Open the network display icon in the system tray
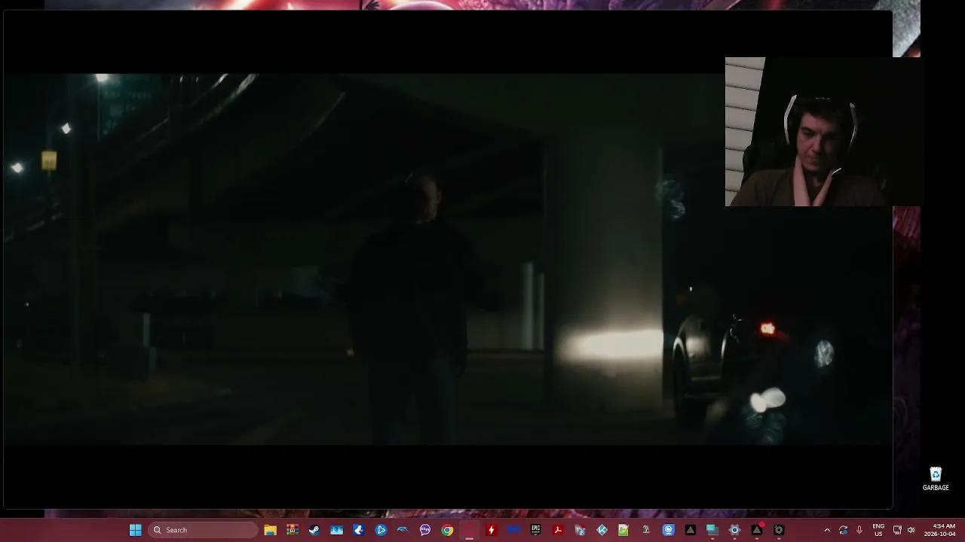The width and height of the screenshot is (965, 542). click(x=897, y=530)
